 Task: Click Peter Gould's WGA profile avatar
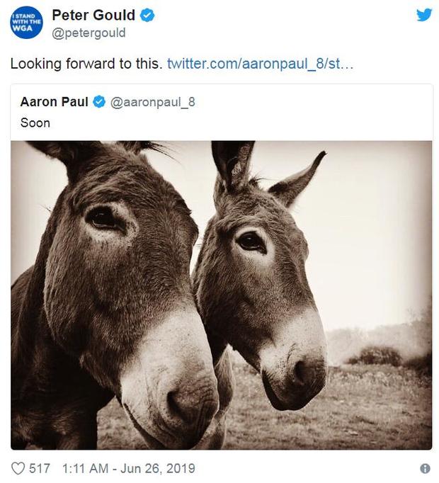[26, 23]
